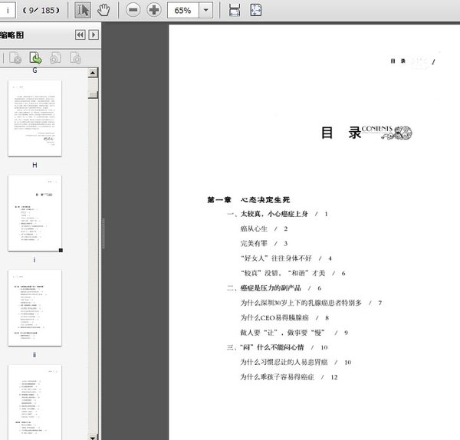Open page thumbnail labeled ii
This screenshot has height=440, width=460.
34,307
